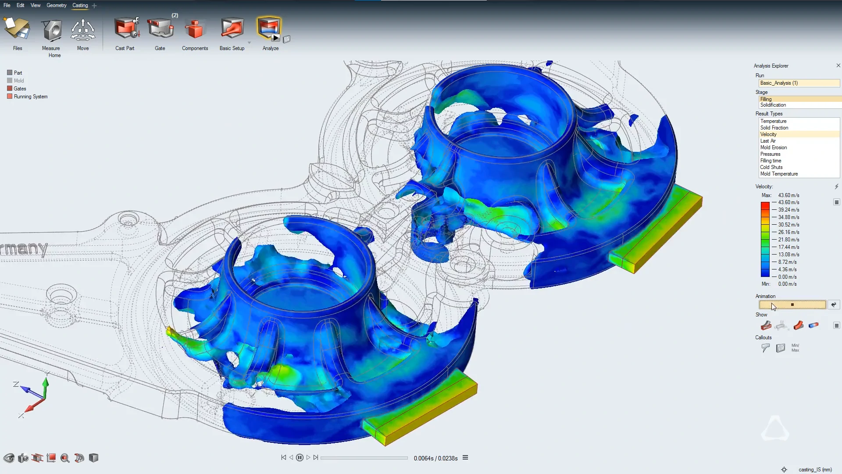The height and width of the screenshot is (474, 842).
Task: Open the Files tool icon
Action: (x=17, y=29)
